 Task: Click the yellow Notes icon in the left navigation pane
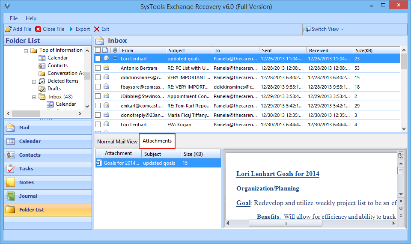10,182
